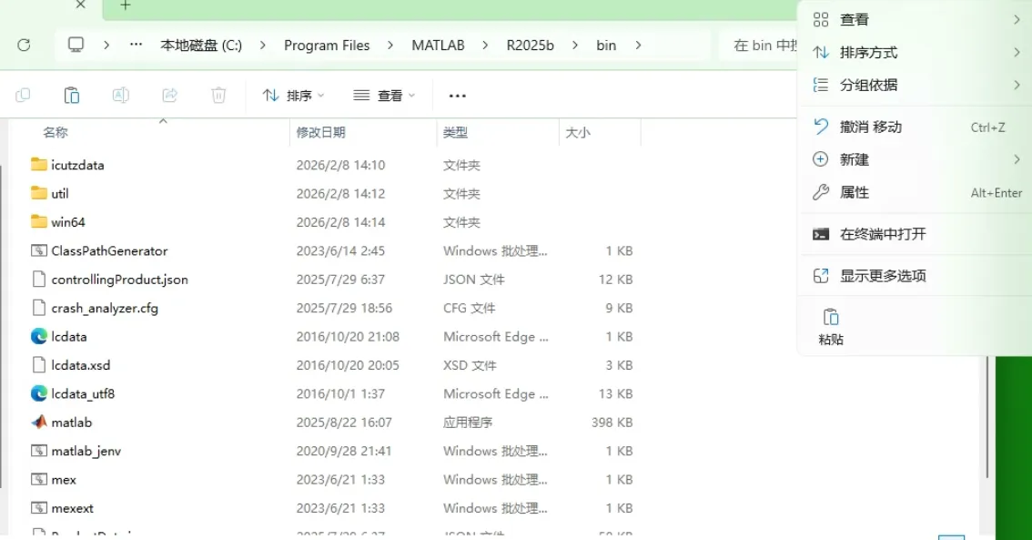This screenshot has height=540, width=1032.
Task: Click the crash_analyzer.cfg file icon
Action: pyautogui.click(x=39, y=308)
